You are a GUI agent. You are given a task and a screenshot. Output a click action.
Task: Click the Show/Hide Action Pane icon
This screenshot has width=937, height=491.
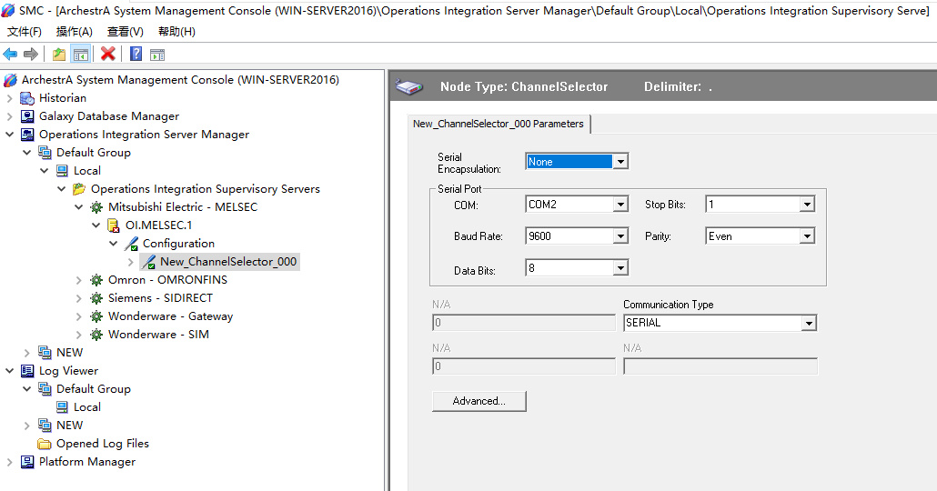pos(156,55)
